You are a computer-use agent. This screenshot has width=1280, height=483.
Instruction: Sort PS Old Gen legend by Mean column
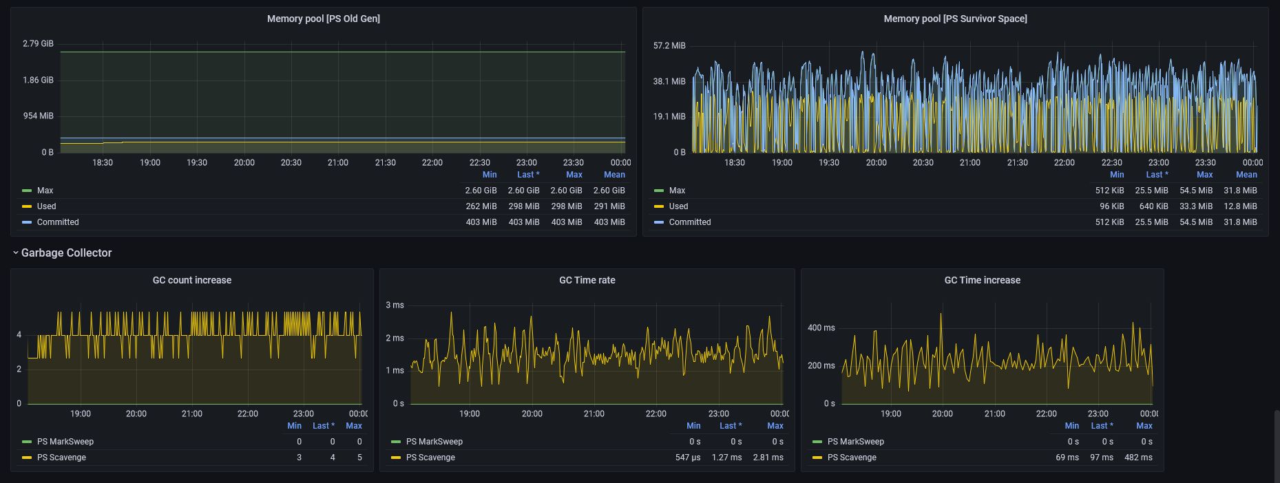[x=614, y=175]
